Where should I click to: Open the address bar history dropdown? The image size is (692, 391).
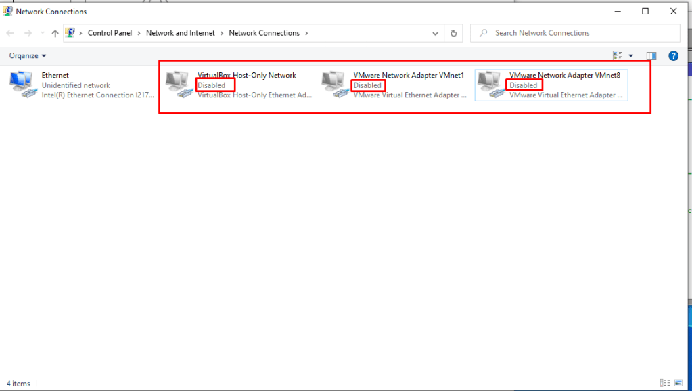[x=436, y=33]
